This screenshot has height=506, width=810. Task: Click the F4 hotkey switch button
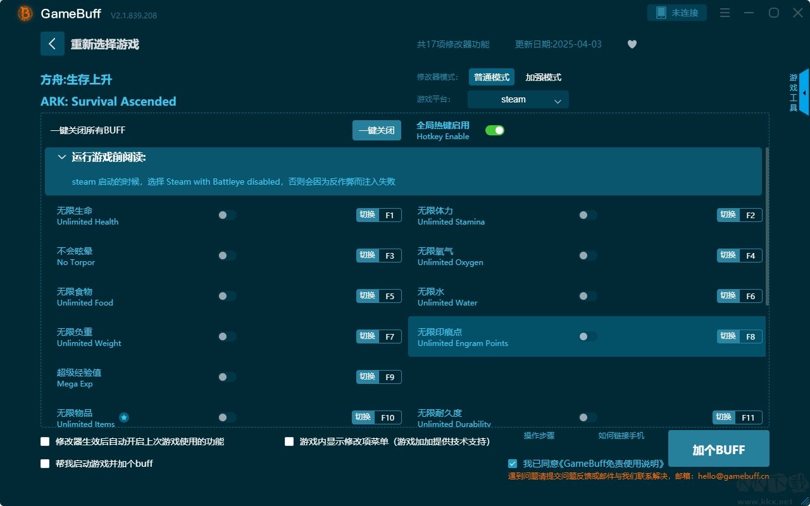click(x=740, y=256)
